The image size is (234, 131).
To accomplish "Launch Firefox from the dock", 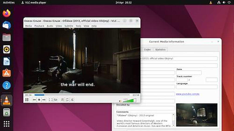I will coord(6,13).
